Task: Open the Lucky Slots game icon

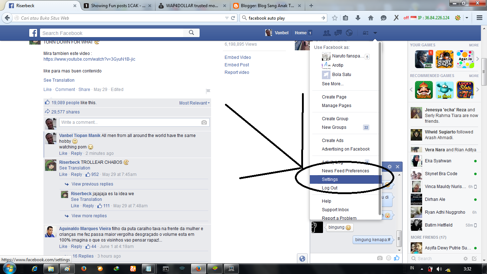Action: tap(465, 90)
